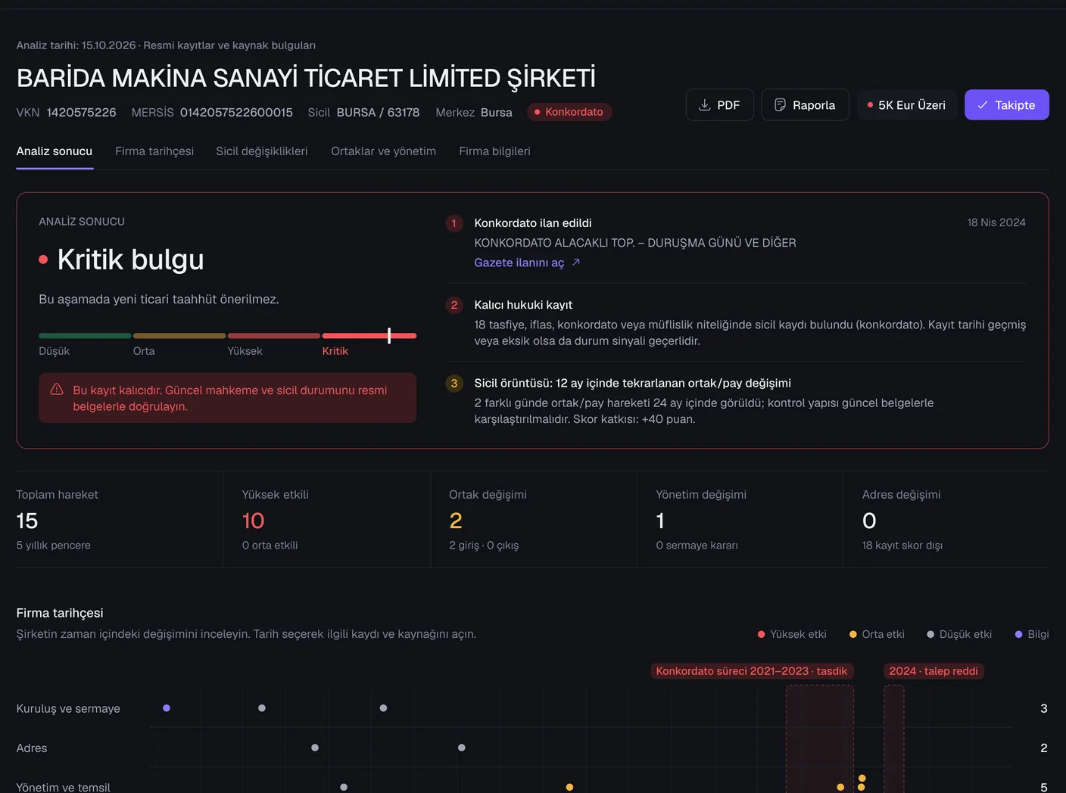The image size is (1066, 793).
Task: Click the VKN number 1420575226
Action: [82, 112]
